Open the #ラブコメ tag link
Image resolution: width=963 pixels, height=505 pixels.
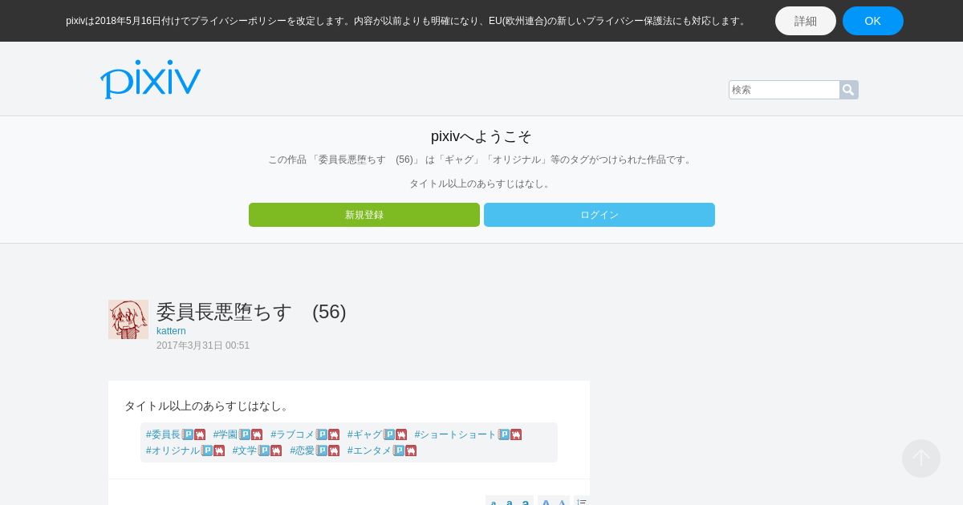click(x=293, y=434)
